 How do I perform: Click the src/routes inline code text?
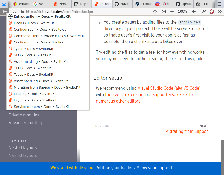[x=190, y=22]
